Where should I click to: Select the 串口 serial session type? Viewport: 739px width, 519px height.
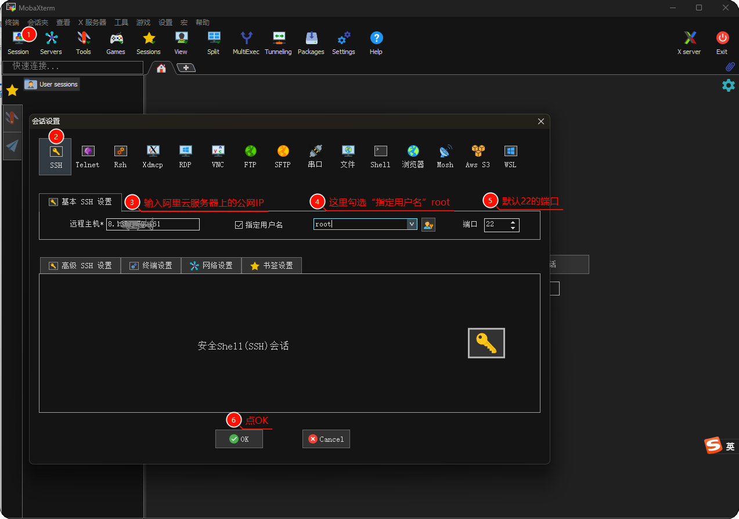(x=315, y=157)
